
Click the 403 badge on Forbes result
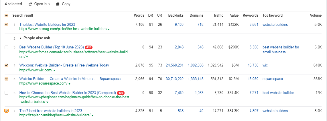coord(89,47)
